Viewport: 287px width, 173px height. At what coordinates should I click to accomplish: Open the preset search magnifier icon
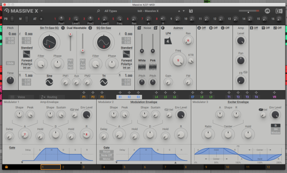tap(99, 11)
